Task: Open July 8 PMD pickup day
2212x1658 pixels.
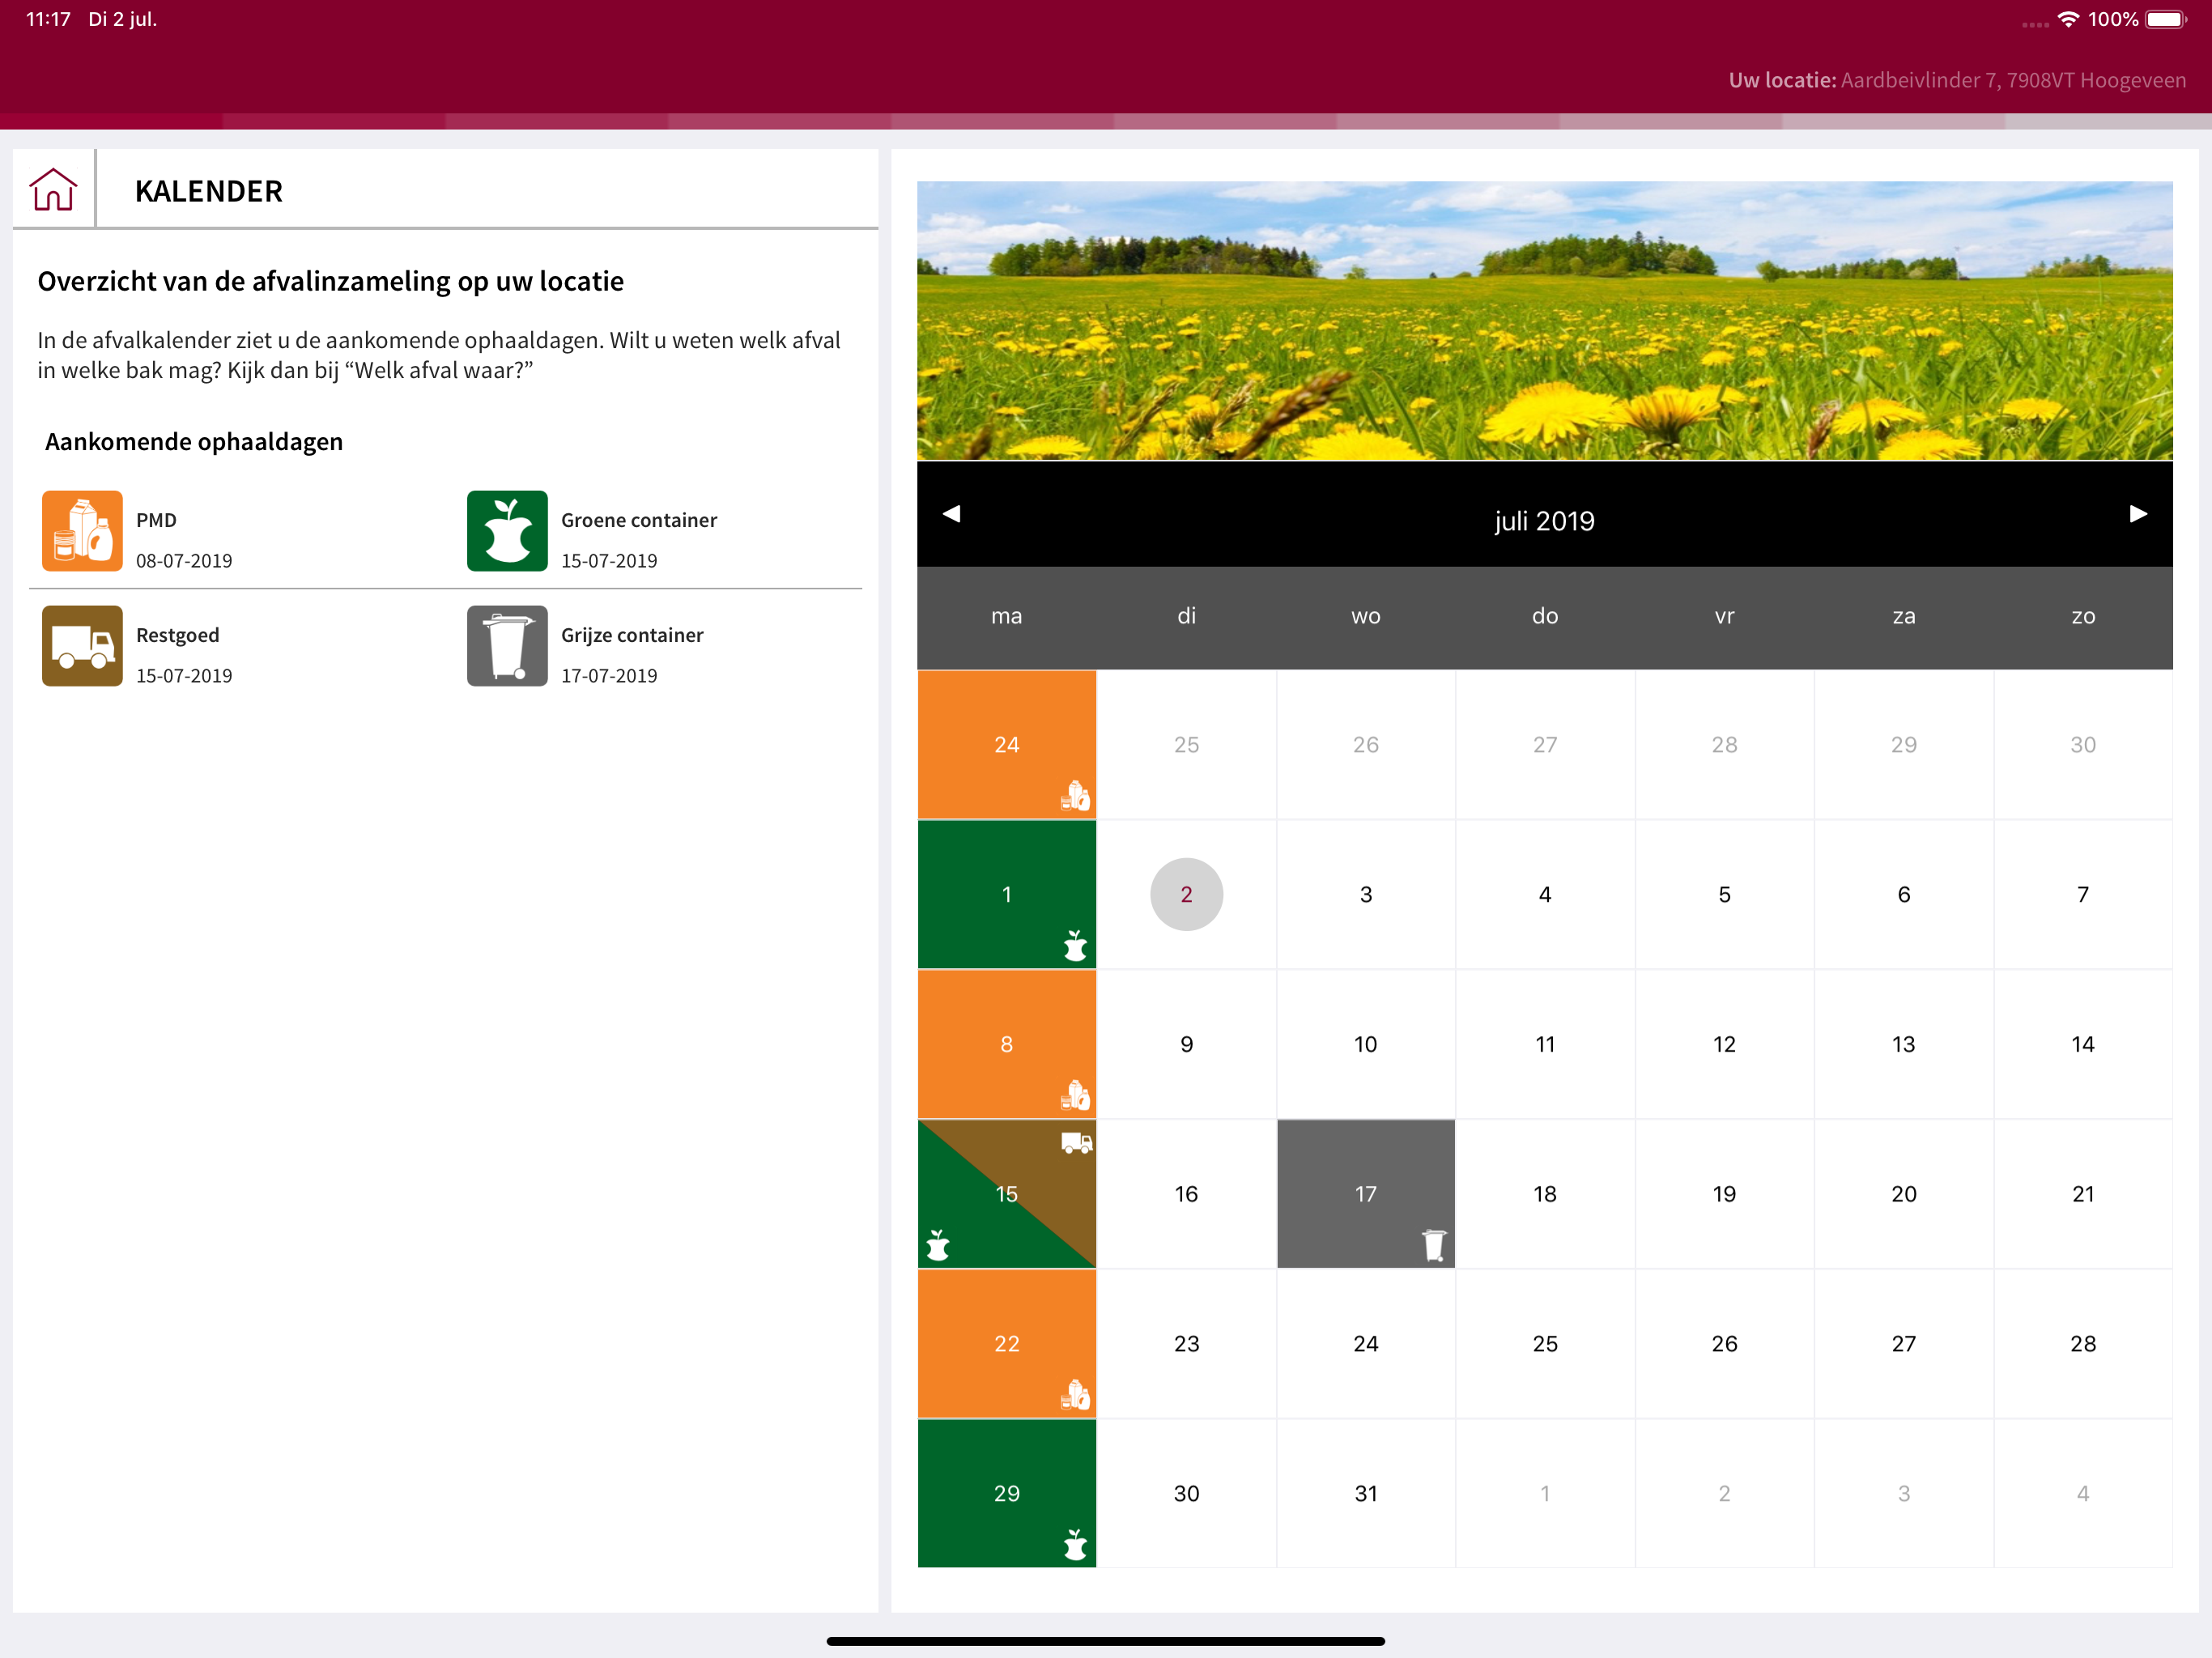Action: (x=1006, y=1044)
